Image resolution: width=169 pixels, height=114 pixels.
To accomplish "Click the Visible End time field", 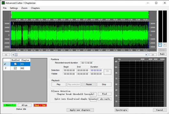I will point(83,74).
